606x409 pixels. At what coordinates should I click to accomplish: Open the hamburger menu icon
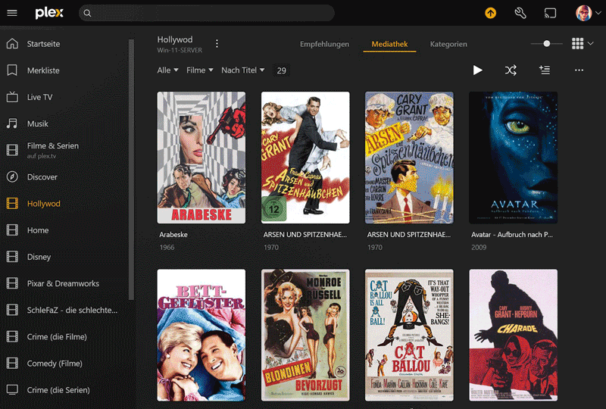12,13
